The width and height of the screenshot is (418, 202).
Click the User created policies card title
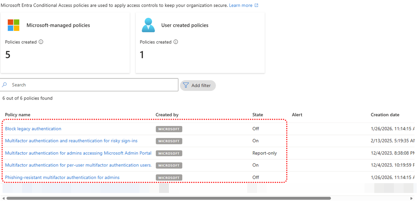(185, 25)
